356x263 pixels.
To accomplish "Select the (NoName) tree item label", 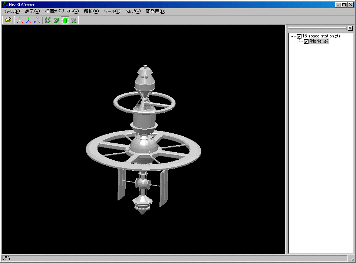I will [x=319, y=41].
